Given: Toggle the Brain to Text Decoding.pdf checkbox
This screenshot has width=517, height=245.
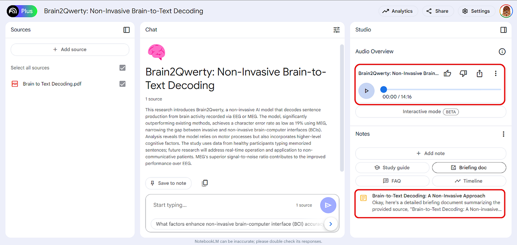Looking at the screenshot, I should click(x=123, y=84).
